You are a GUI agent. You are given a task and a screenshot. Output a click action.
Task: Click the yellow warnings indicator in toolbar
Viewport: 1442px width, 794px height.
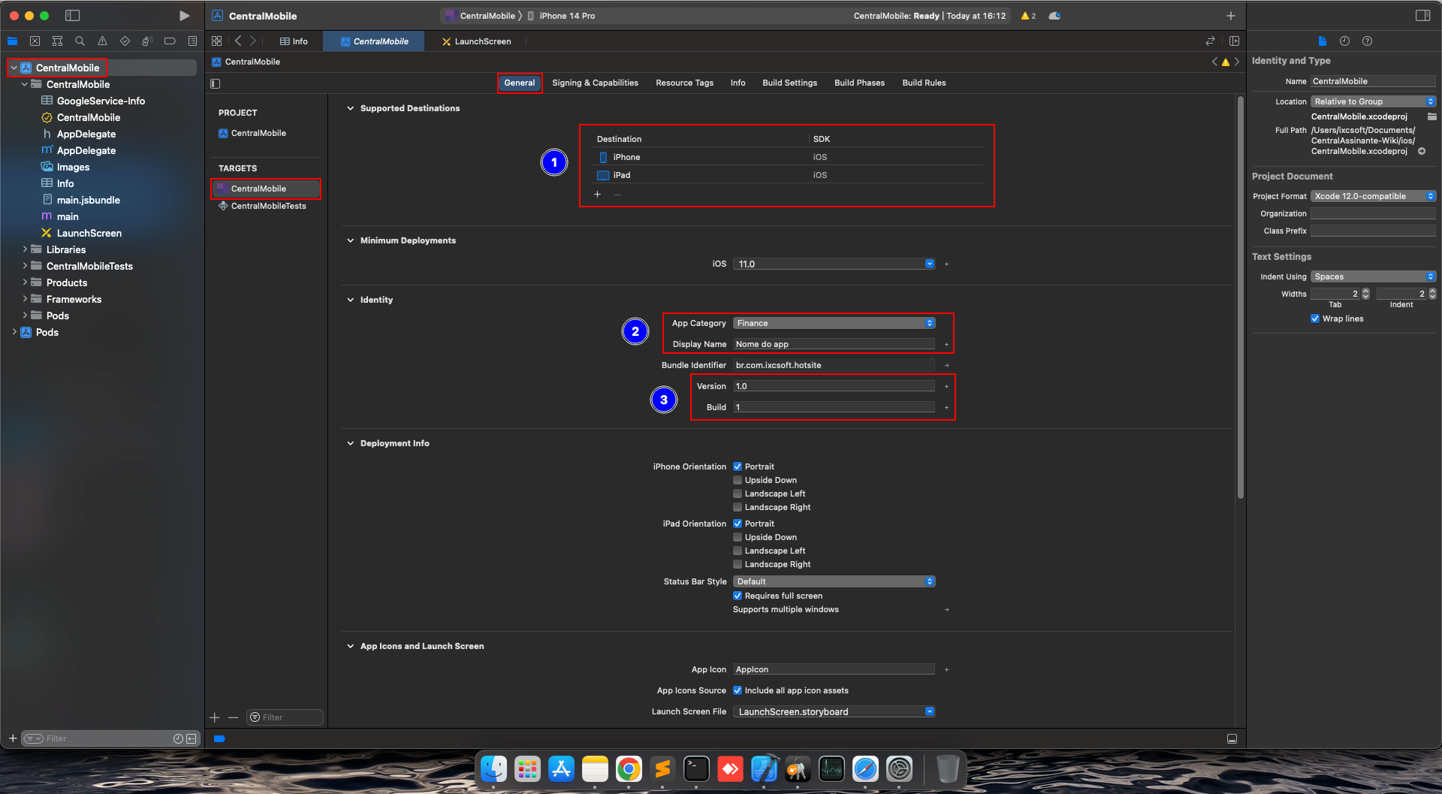coord(1028,16)
